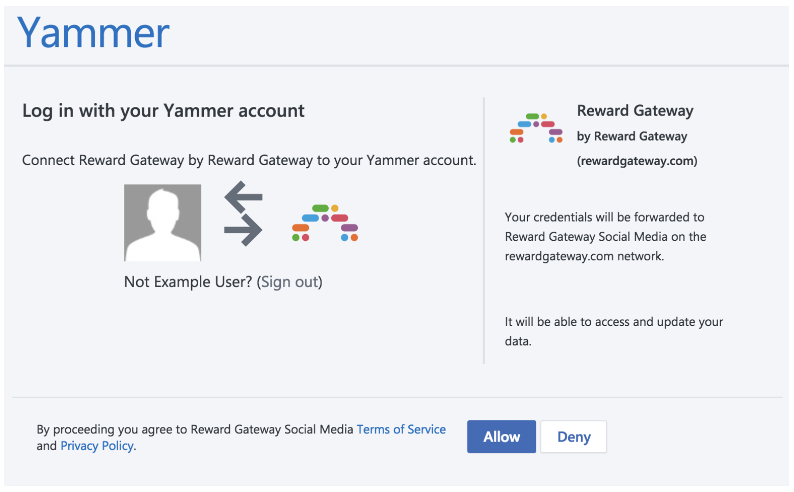794x492 pixels.
Task: Open the Privacy Policy link
Action: (x=97, y=446)
